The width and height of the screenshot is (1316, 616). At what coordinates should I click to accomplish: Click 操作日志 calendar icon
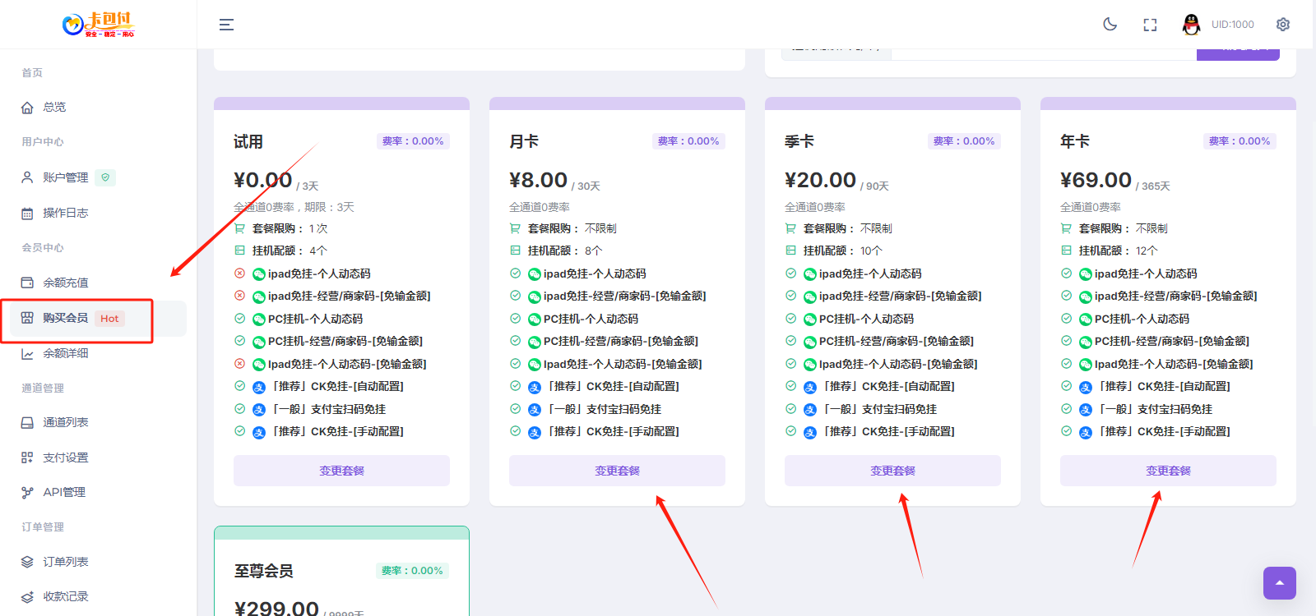(27, 214)
